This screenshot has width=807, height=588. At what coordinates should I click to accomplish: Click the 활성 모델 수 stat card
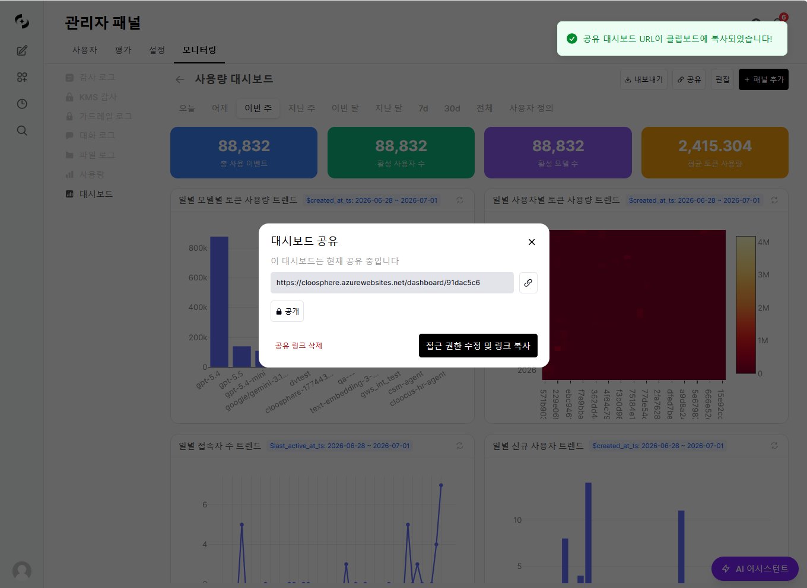[558, 152]
